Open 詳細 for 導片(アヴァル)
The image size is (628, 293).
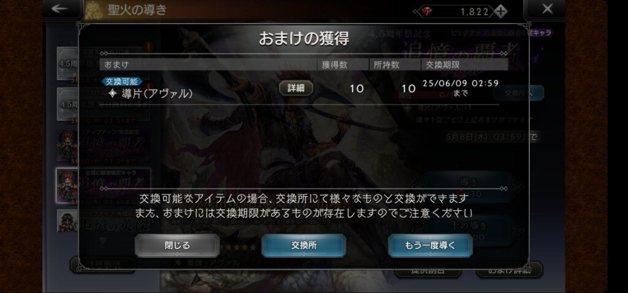point(296,88)
